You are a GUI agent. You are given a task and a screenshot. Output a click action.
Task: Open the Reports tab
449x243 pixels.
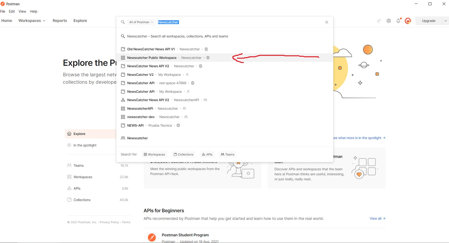pos(60,21)
